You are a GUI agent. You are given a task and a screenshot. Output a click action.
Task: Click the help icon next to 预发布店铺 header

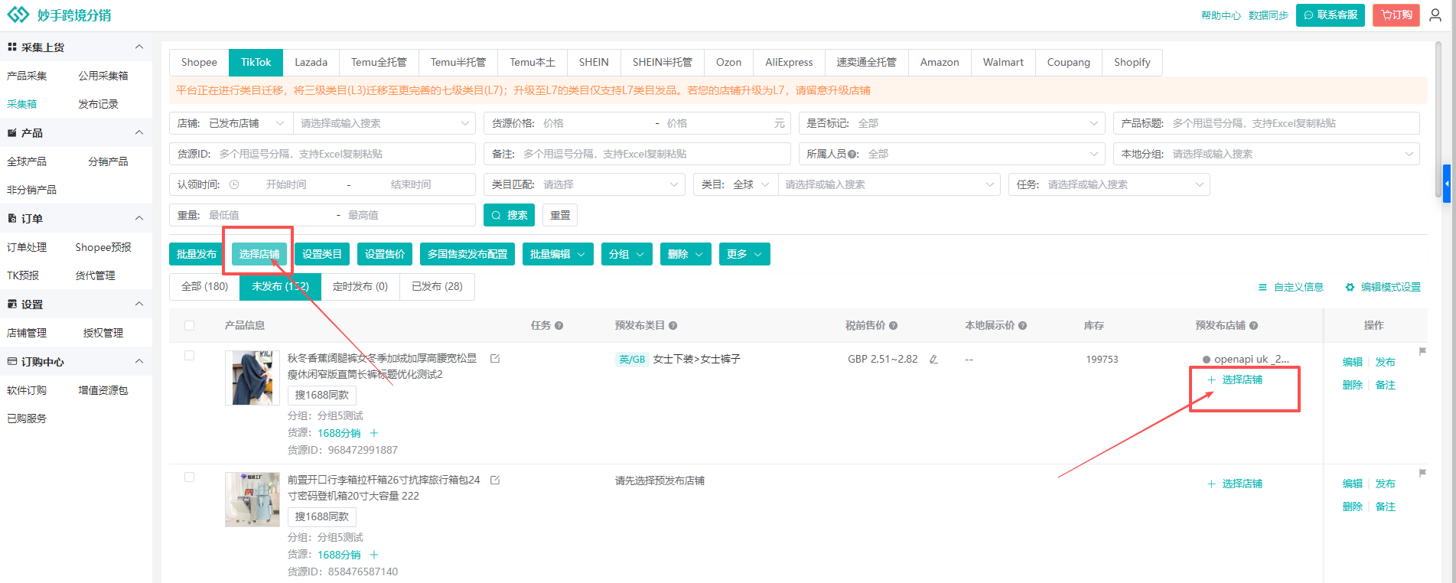[x=1254, y=326]
